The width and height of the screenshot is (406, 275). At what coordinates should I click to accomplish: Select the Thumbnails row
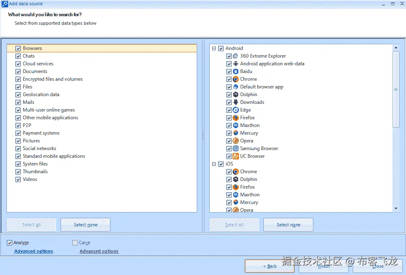(x=102, y=172)
